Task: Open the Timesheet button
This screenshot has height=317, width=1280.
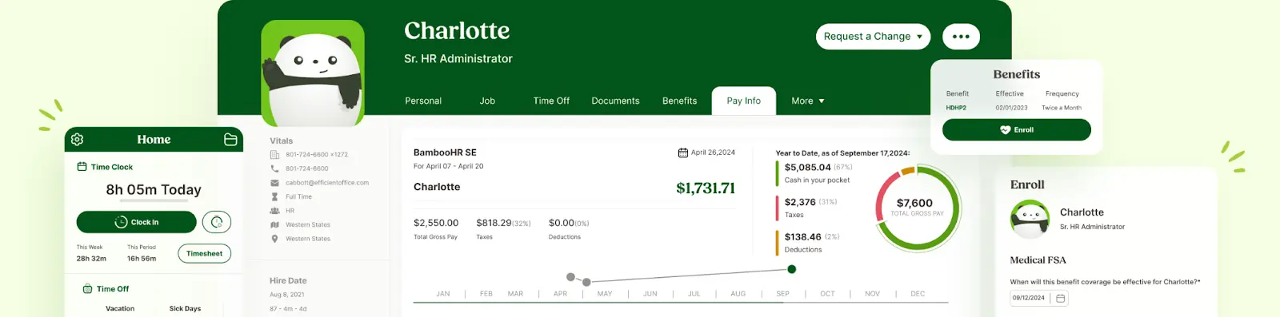Action: (x=205, y=254)
